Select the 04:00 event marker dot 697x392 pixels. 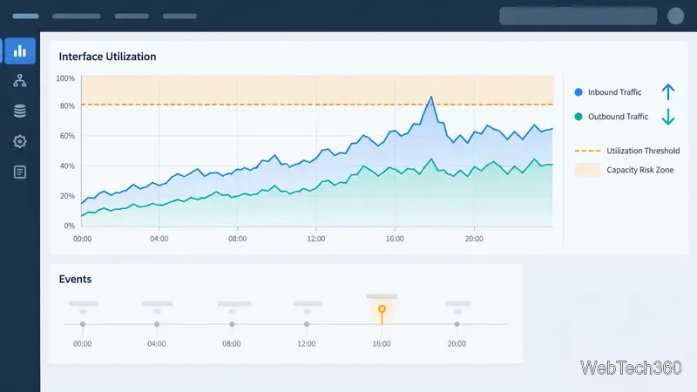pyautogui.click(x=157, y=324)
